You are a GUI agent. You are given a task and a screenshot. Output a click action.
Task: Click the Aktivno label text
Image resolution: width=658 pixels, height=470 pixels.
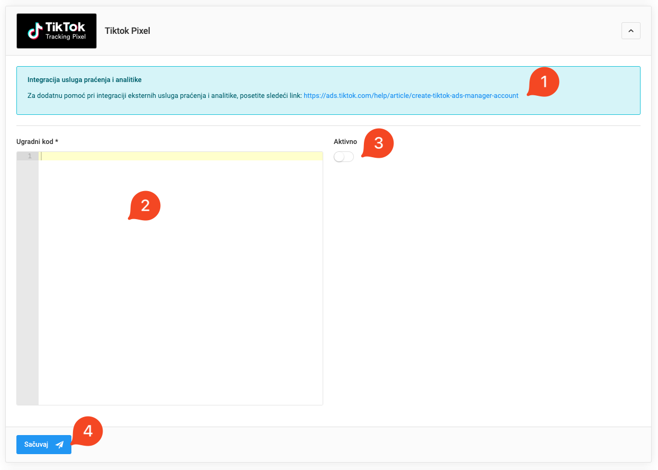(x=345, y=141)
